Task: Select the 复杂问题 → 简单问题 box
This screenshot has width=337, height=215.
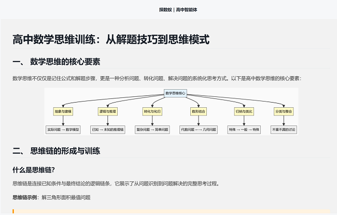Action: point(152,130)
